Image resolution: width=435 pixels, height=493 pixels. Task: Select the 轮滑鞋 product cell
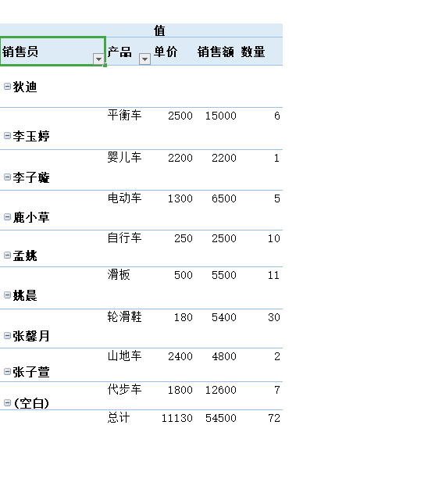coord(124,316)
